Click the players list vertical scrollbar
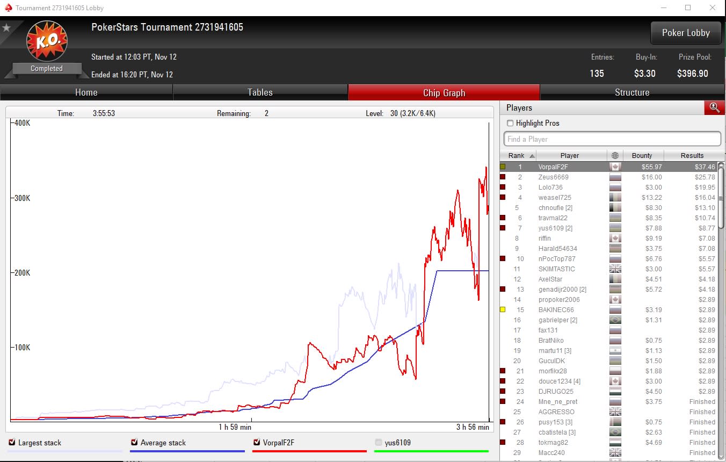726x462 pixels. click(721, 199)
